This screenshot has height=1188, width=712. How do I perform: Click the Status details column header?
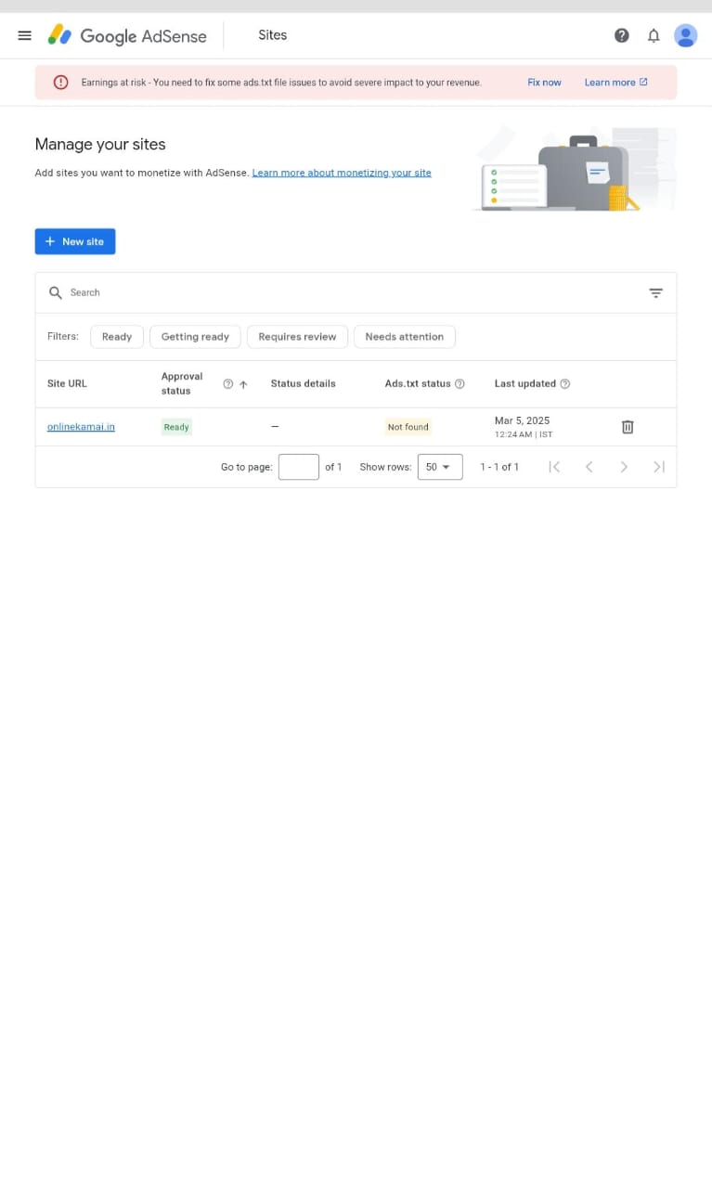point(303,383)
